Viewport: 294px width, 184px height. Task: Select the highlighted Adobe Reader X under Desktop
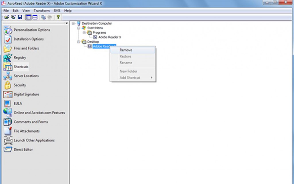click(104, 46)
